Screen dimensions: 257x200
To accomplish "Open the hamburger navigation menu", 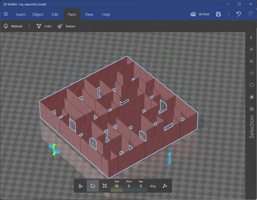I will click(6, 14).
